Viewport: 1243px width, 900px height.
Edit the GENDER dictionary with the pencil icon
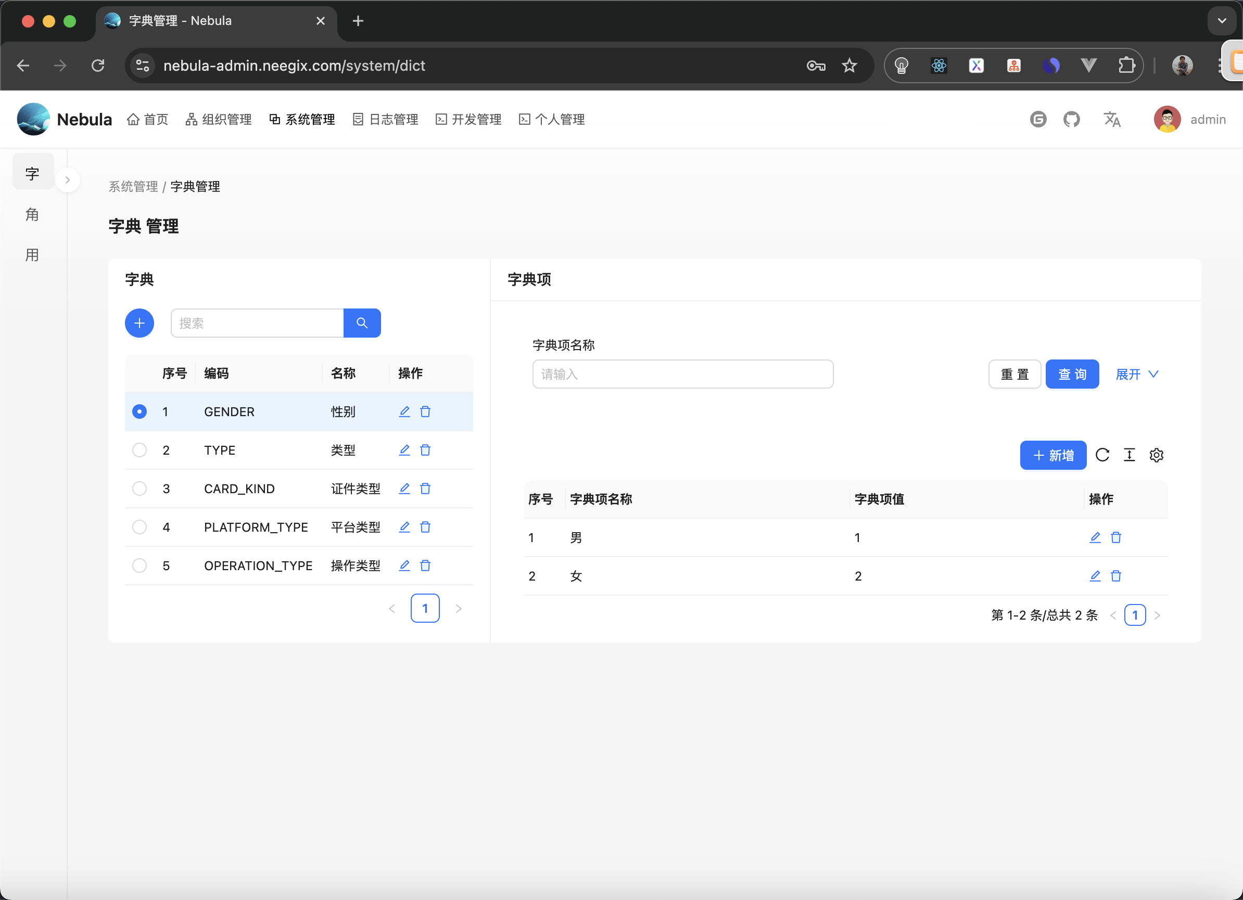click(x=404, y=412)
